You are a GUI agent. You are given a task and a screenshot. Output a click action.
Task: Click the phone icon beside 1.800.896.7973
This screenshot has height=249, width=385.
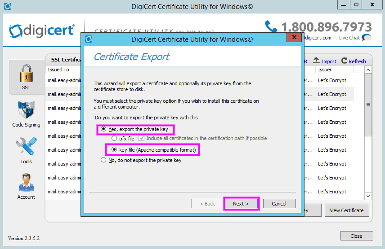coord(271,26)
